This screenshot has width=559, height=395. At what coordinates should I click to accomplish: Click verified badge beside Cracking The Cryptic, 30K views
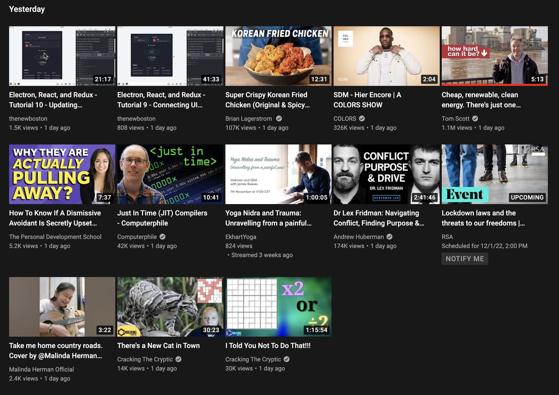click(286, 360)
